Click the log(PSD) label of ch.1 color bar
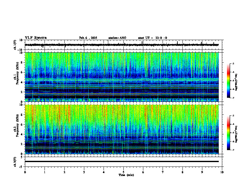250x193 pixels. (236, 82)
